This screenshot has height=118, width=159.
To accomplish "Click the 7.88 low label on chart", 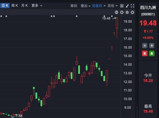I will (x=19, y=116).
